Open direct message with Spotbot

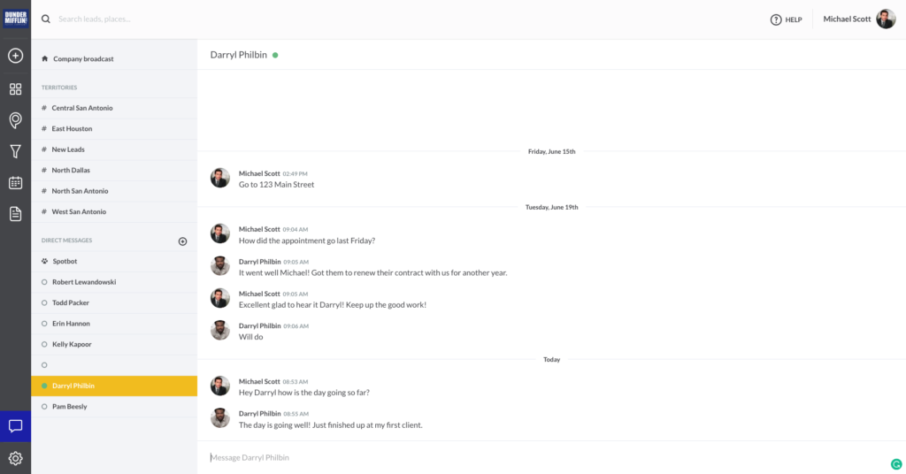114,262
